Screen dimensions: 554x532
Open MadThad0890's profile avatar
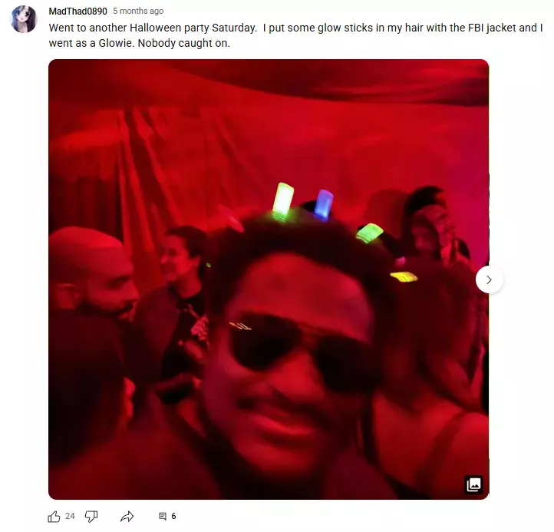click(24, 19)
